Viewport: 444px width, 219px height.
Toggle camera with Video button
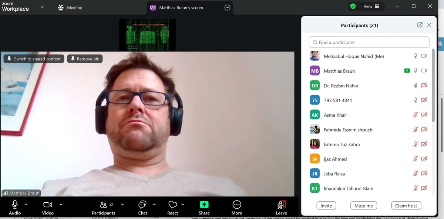(48, 205)
